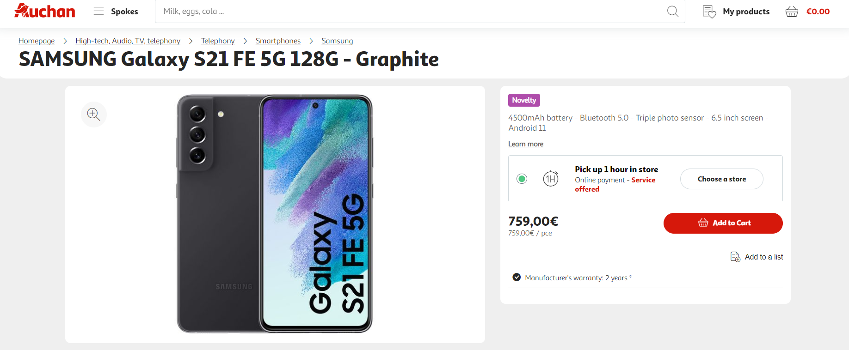Viewport: 849px width, 350px height.
Task: Click the Auchan logo
Action: click(x=45, y=11)
